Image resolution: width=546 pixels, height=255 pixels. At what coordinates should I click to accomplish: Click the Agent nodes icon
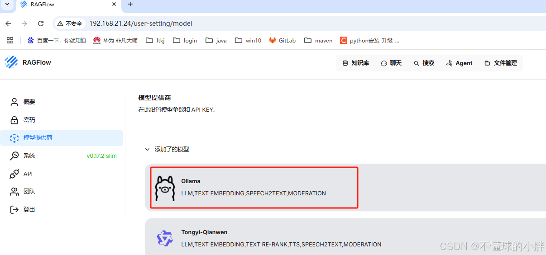(449, 63)
